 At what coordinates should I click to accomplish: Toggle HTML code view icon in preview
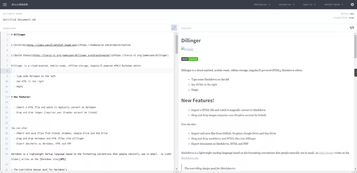[352, 28]
